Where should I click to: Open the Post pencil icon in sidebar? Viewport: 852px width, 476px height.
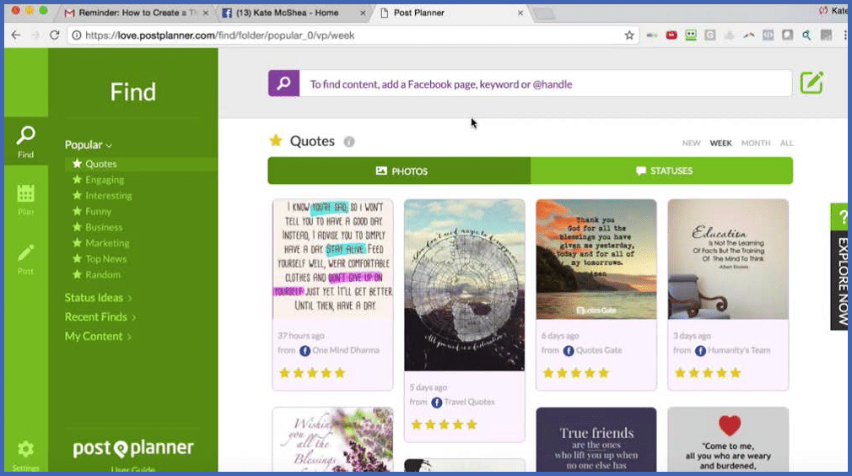pyautogui.click(x=26, y=254)
